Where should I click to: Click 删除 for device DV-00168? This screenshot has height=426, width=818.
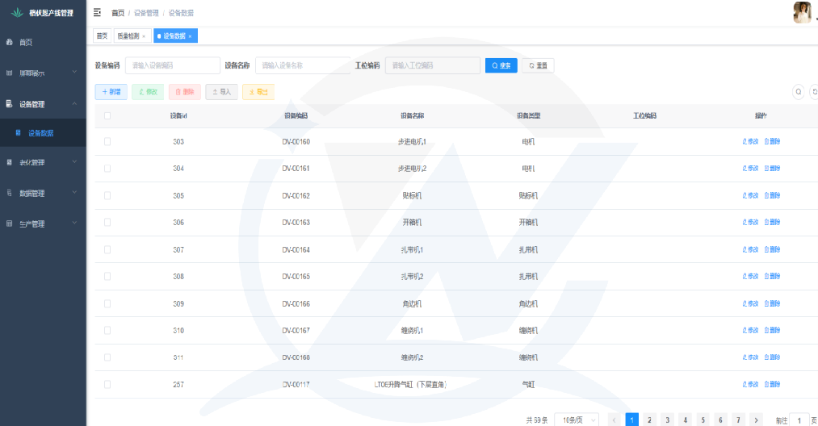[x=772, y=357]
